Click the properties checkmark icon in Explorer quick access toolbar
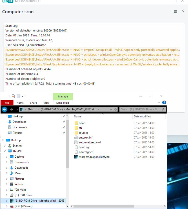 click(x=13, y=96)
